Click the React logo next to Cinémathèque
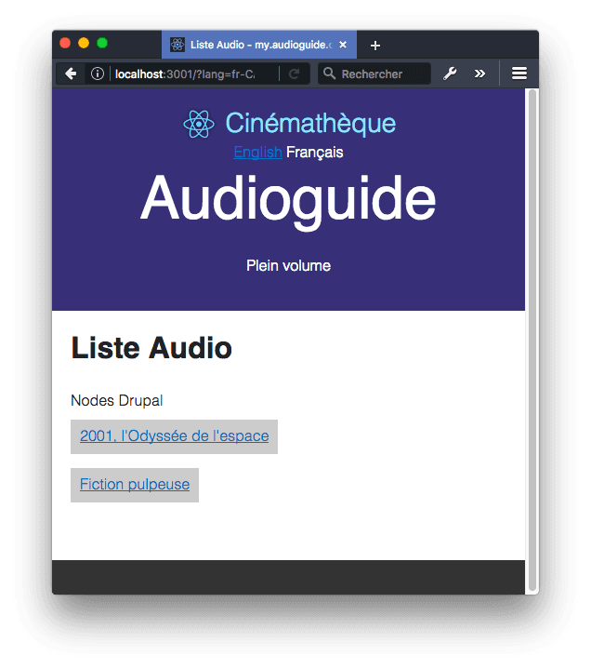591x669 pixels. [199, 124]
